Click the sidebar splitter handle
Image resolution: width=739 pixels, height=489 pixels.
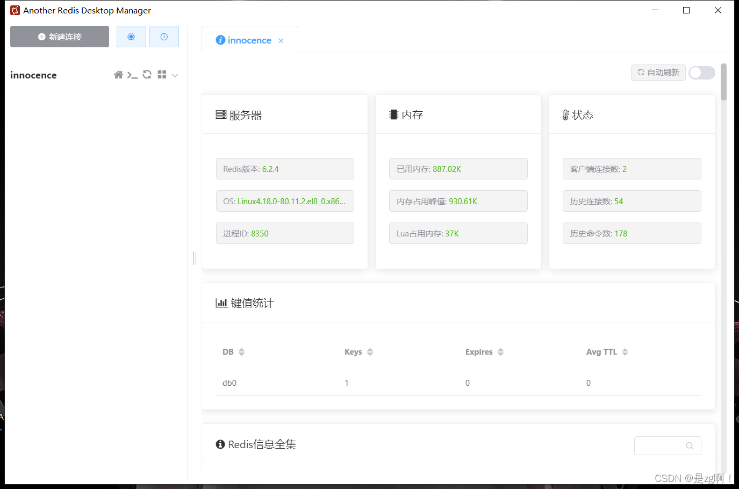tap(195, 258)
